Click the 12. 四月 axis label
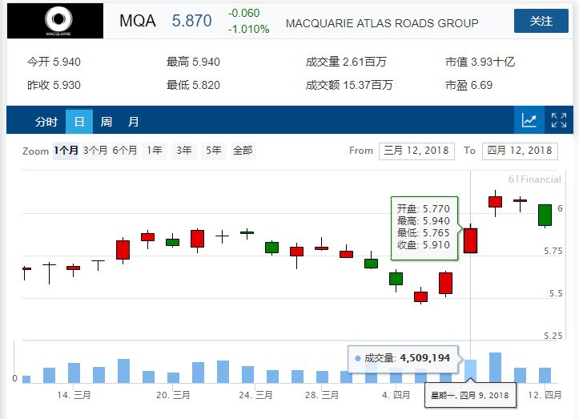 click(545, 395)
